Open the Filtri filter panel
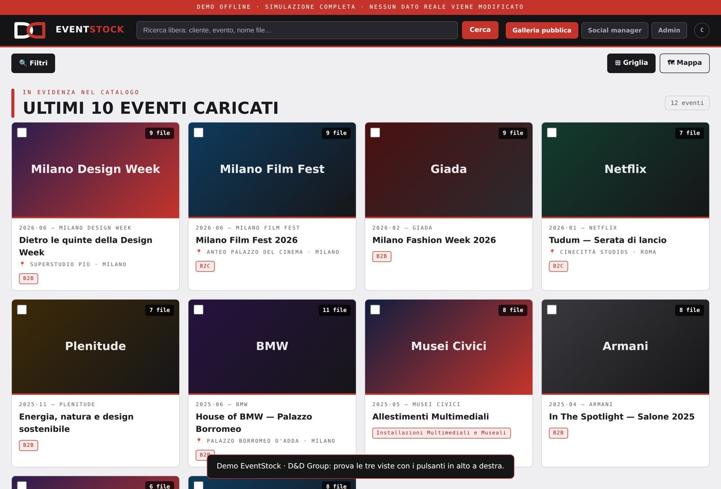This screenshot has height=489, width=721. 33,63
